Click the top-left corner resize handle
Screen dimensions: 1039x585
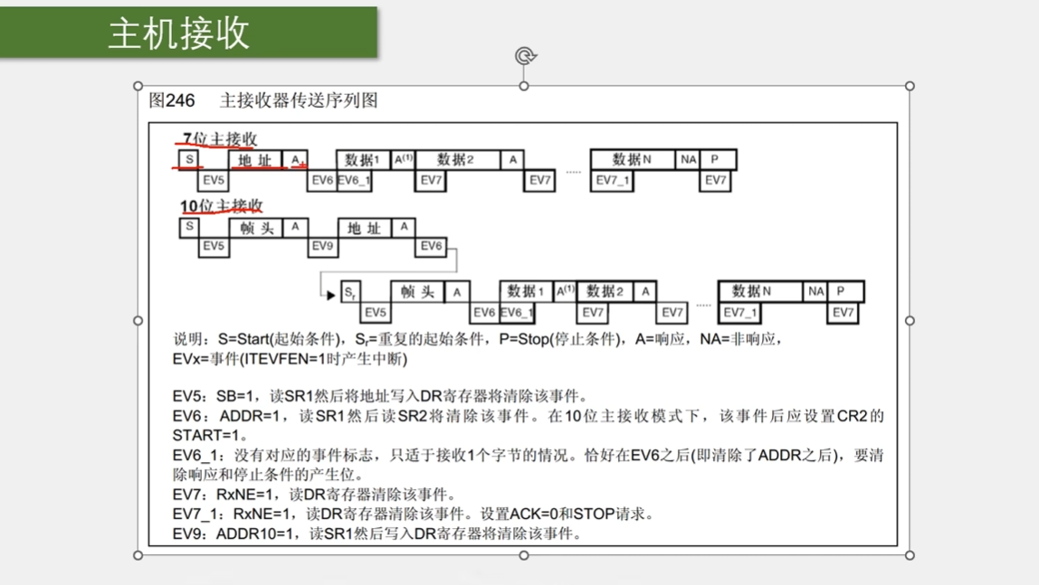pyautogui.click(x=138, y=86)
